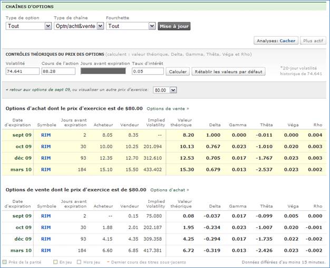Expand the Type de chaîne dropdown

tap(79, 26)
